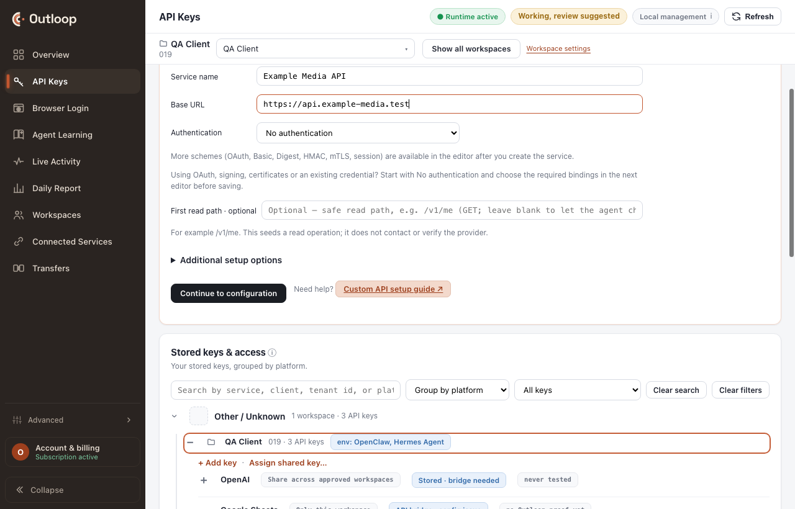The image size is (795, 509).
Task: Click Stored · bridge needed badge
Action: coord(459,480)
